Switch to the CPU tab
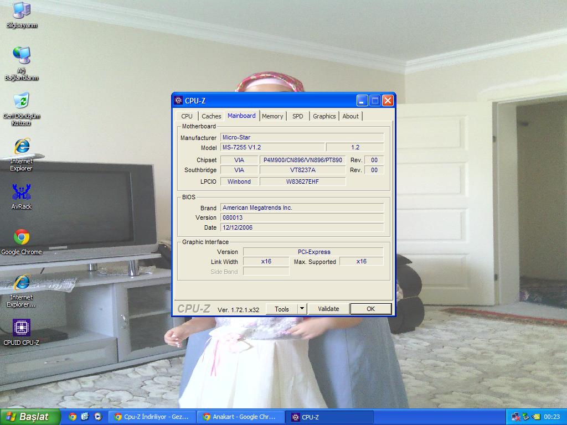The height and width of the screenshot is (425, 567). [x=187, y=116]
